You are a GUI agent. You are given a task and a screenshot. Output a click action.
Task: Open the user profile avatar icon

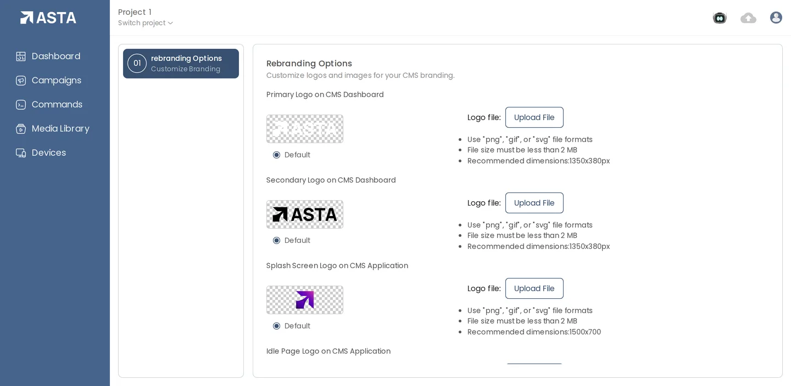tap(776, 18)
